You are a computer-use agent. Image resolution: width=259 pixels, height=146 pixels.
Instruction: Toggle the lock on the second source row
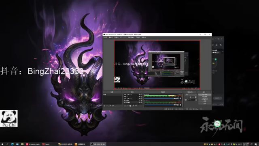[142, 97]
